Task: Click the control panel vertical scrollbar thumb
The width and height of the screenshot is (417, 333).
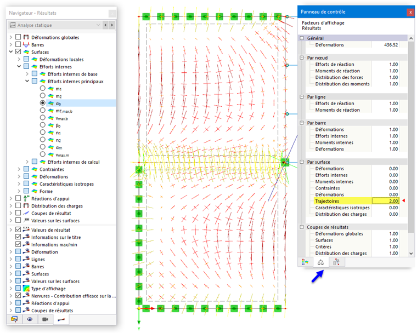Action: (411, 137)
